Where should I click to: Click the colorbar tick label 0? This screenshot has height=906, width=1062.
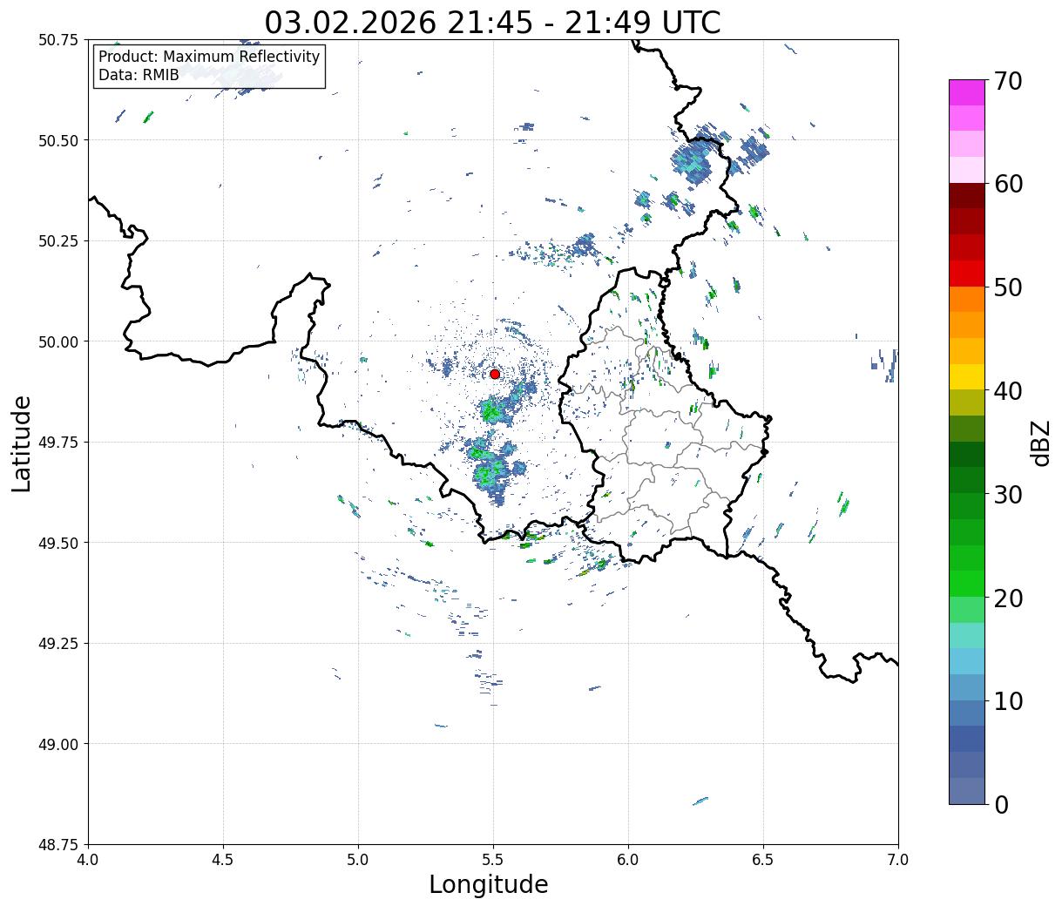[x=1001, y=804]
